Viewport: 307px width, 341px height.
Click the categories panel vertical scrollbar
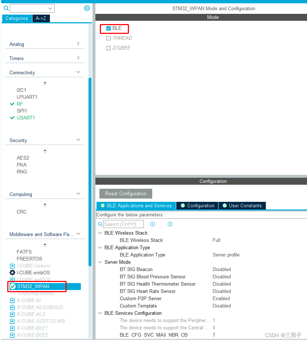[90, 172]
